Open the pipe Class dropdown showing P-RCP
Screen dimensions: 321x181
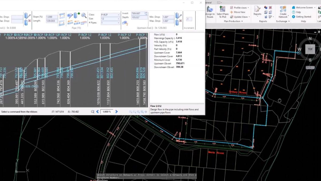pyautogui.click(x=119, y=15)
